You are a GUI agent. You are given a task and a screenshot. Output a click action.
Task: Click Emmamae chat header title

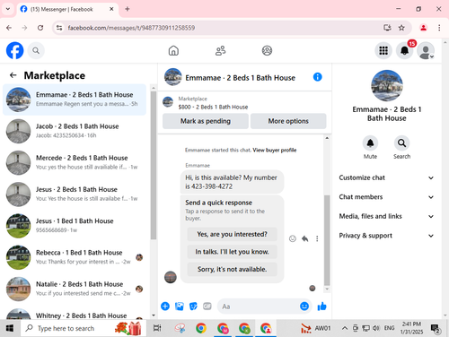(240, 78)
